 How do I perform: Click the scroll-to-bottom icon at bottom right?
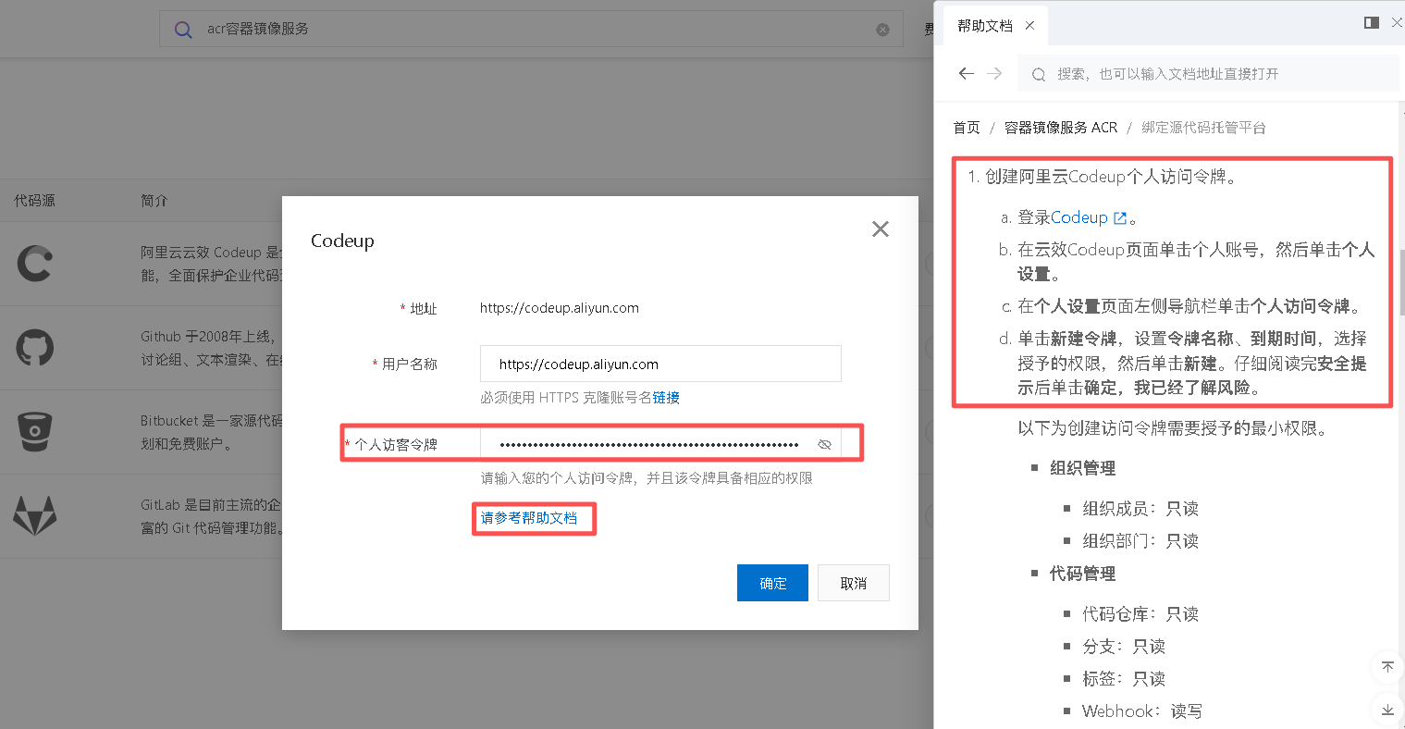(1387, 710)
